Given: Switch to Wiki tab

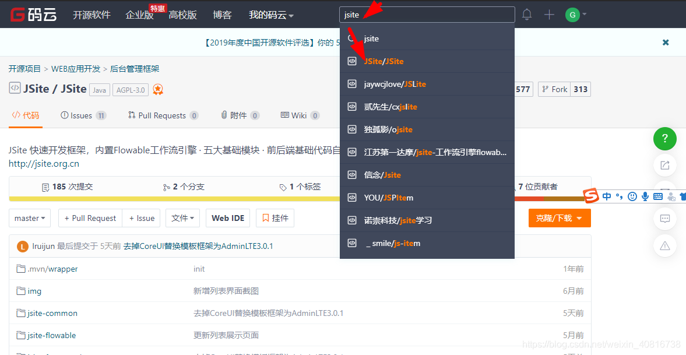Looking at the screenshot, I should (300, 115).
